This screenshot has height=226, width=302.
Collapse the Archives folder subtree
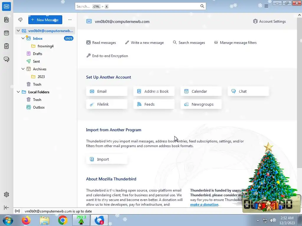[x=23, y=69]
